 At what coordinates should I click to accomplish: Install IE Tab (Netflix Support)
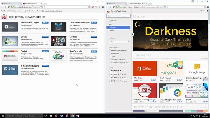click(x=45, y=66)
